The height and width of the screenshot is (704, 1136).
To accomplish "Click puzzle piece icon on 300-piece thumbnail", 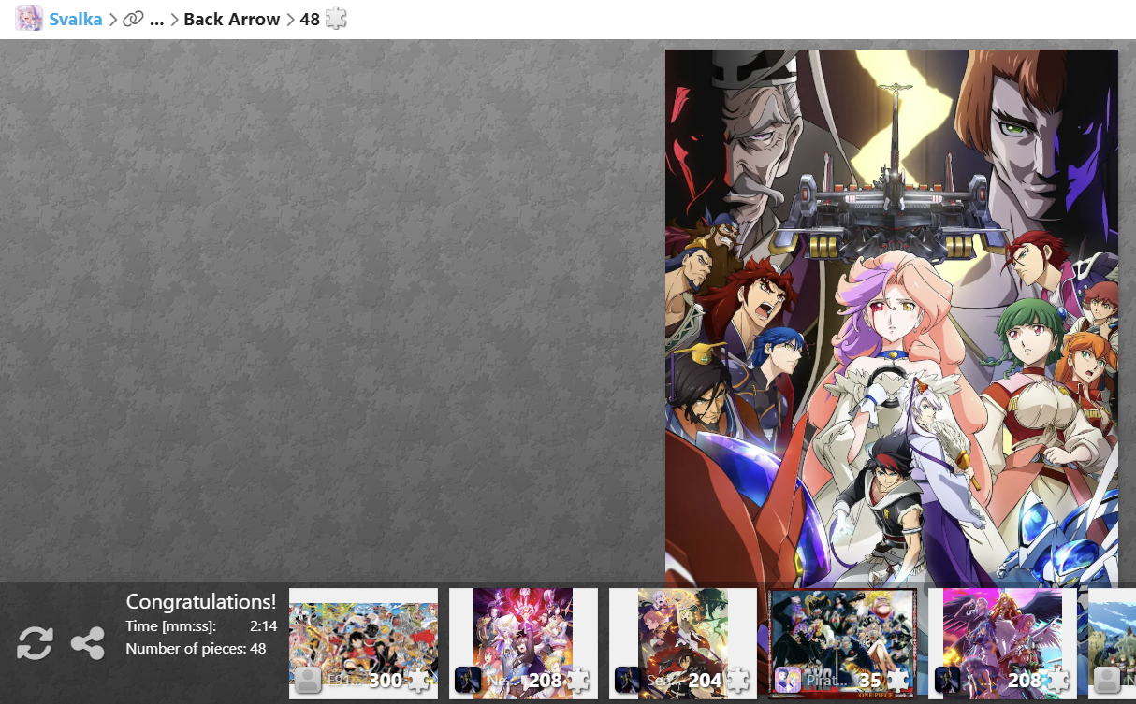I will click(418, 680).
